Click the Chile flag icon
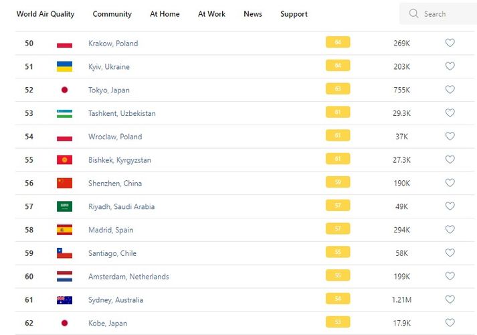Image resolution: width=477 pixels, height=335 pixels. tap(64, 253)
